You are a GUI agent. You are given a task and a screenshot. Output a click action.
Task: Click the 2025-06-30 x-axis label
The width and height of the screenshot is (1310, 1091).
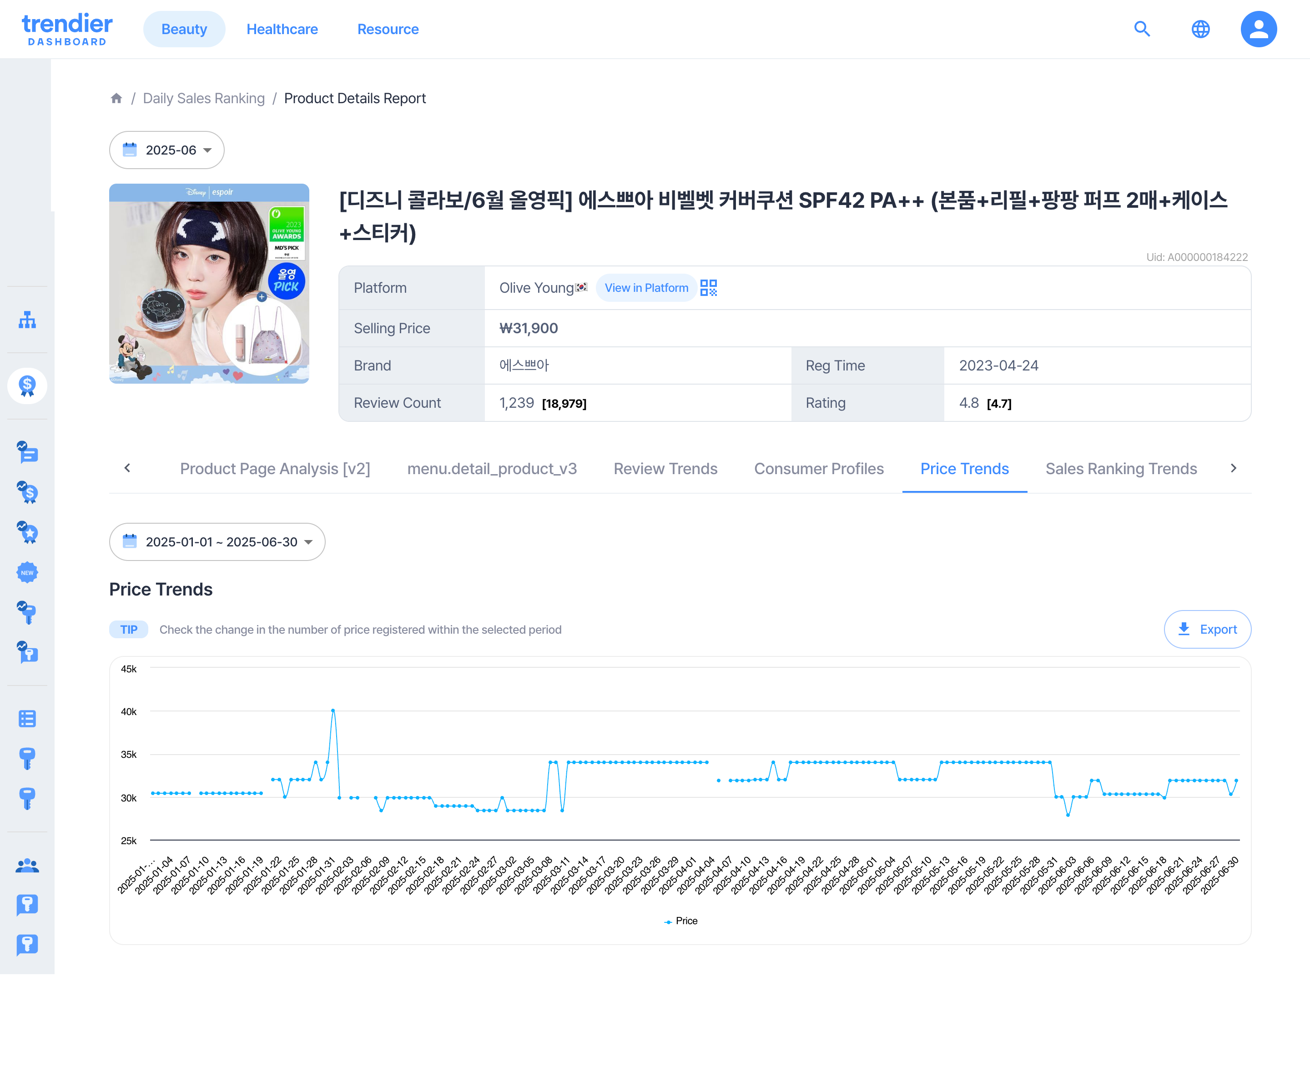[1219, 875]
